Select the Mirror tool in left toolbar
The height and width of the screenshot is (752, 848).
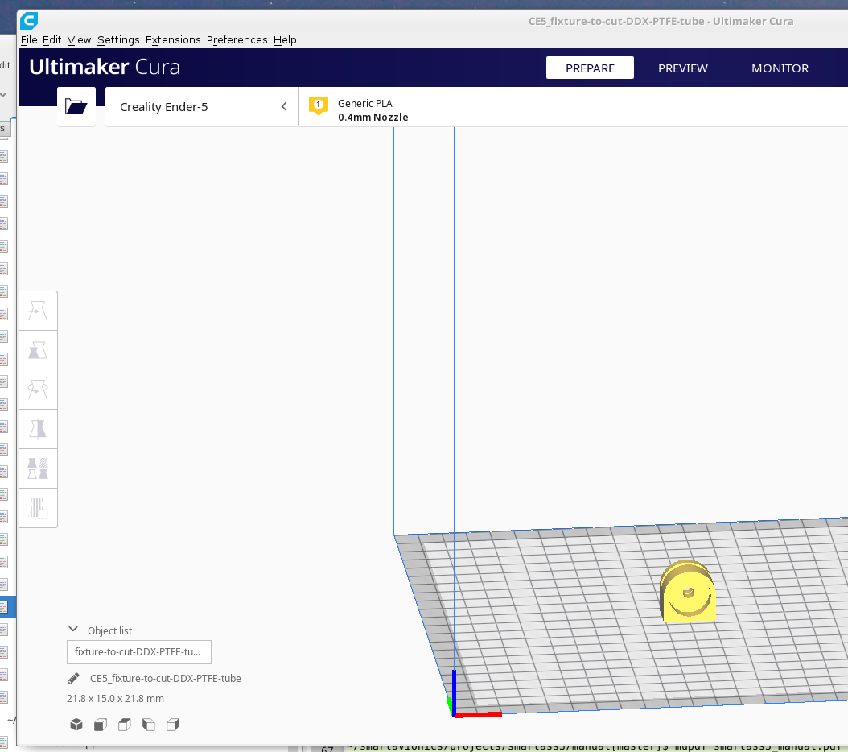38,429
